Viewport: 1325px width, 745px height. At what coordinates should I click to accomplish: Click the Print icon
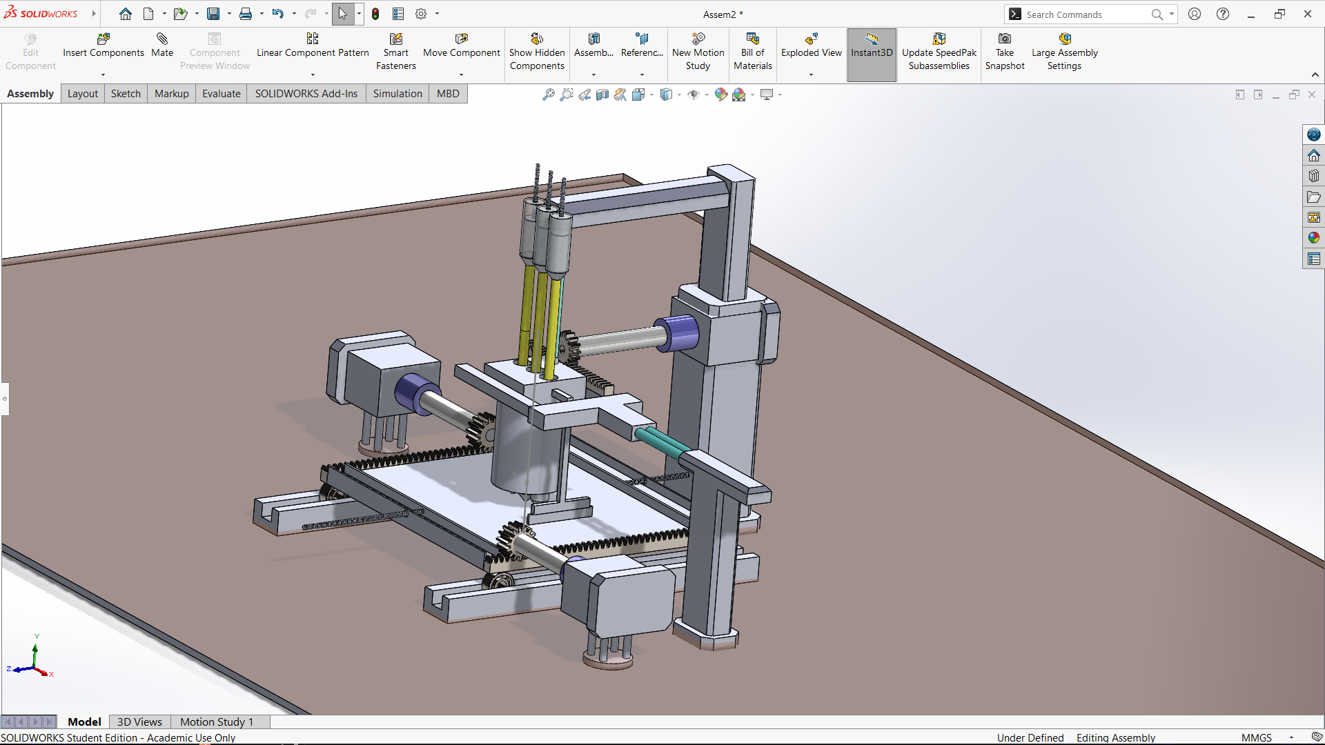pos(246,14)
